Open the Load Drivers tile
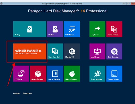The width and height of the screenshot is (135, 104). (x=97, y=51)
